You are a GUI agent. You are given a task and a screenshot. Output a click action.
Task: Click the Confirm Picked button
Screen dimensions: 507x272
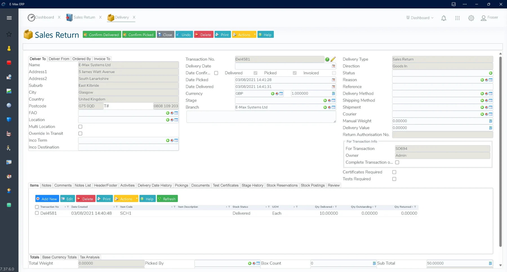(139, 35)
